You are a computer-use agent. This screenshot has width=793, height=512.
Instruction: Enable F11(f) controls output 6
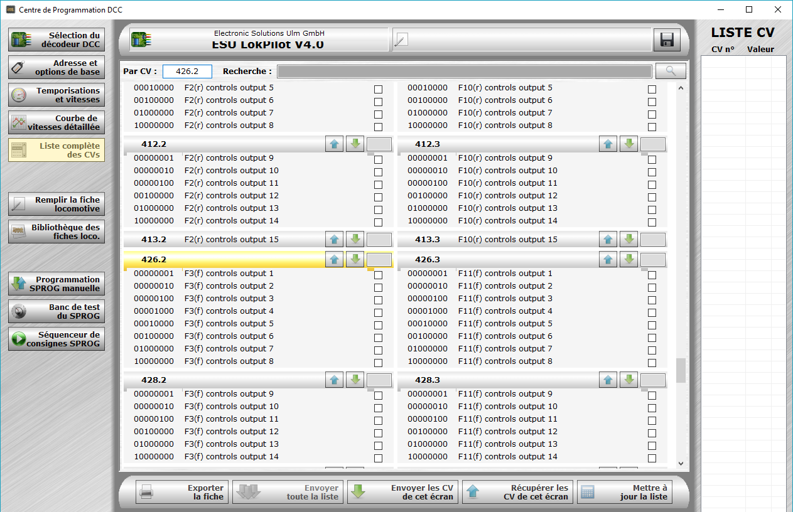coord(652,338)
